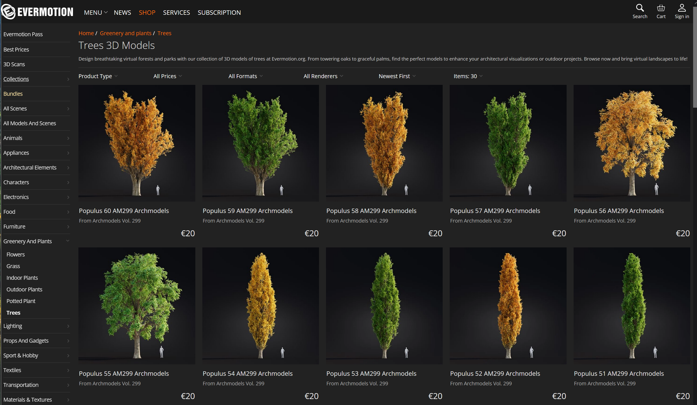Open Populus 54 yellow tree thumbnail
The image size is (697, 405).
tap(260, 306)
